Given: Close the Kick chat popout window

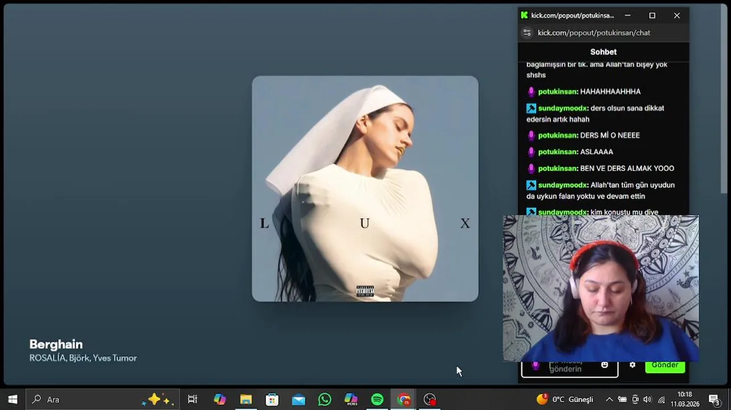Looking at the screenshot, I should 677,15.
